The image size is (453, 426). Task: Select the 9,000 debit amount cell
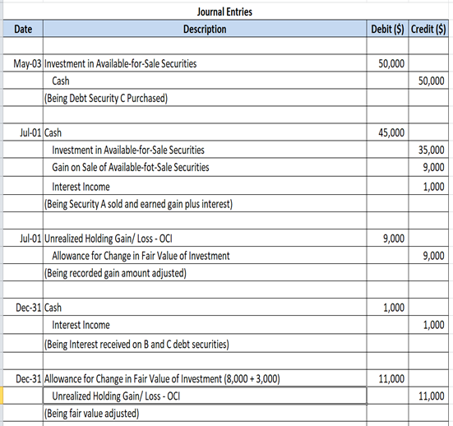pyautogui.click(x=387, y=238)
